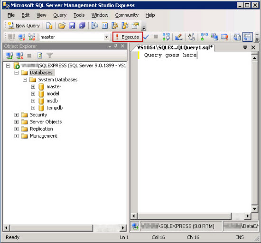Click the Change Connection icon
This screenshot has width=261, height=243.
click(x=32, y=37)
